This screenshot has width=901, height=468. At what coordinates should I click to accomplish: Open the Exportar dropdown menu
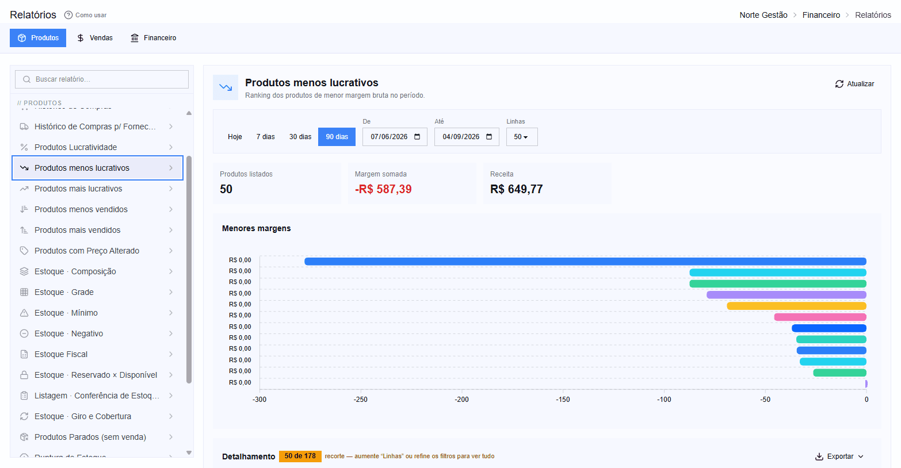click(x=839, y=457)
